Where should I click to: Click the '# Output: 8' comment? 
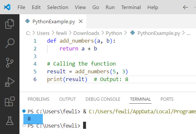tap(111, 79)
